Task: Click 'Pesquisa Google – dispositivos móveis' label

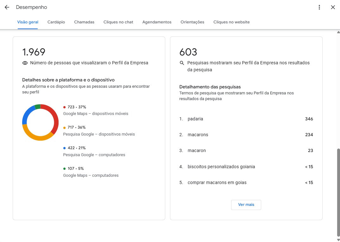Action: click(99, 134)
